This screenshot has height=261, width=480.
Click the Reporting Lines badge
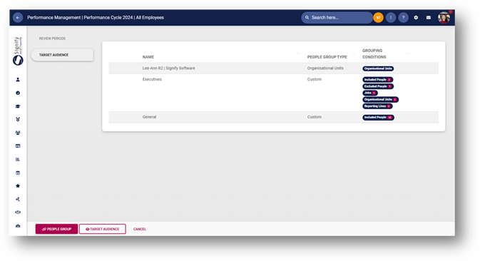(x=377, y=106)
